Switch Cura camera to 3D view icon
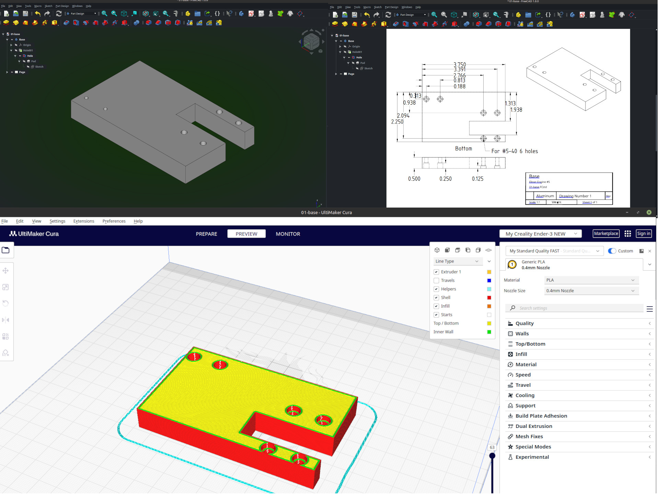Viewport: 659px width, 494px height. [437, 250]
